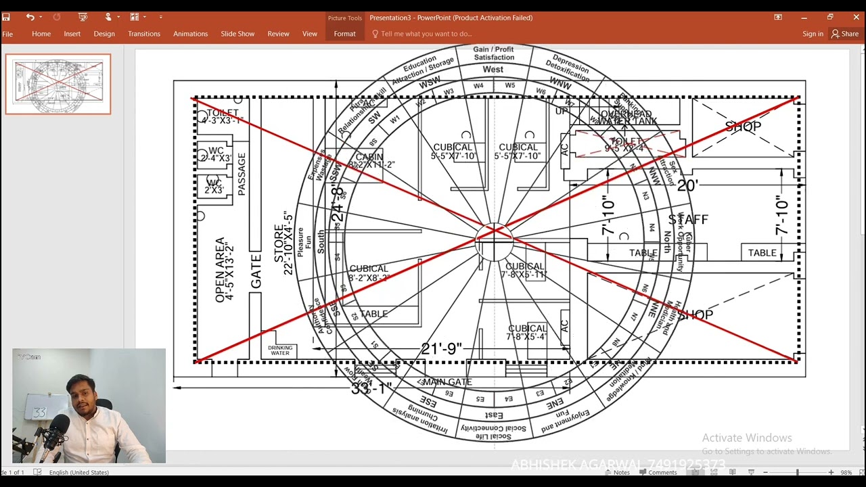866x487 pixels.
Task: Click the Undo arrow icon
Action: point(30,17)
